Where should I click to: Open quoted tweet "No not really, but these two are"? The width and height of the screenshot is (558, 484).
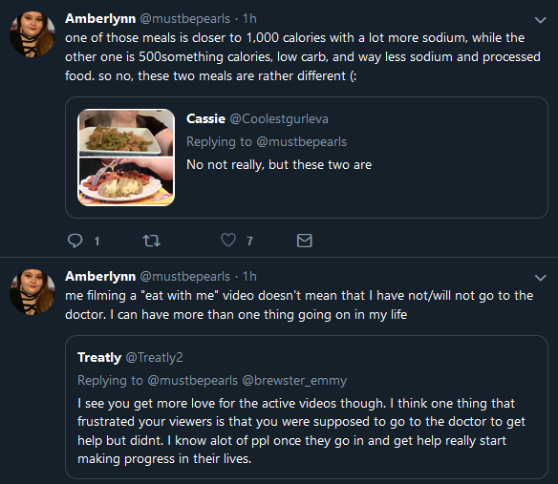(307, 158)
